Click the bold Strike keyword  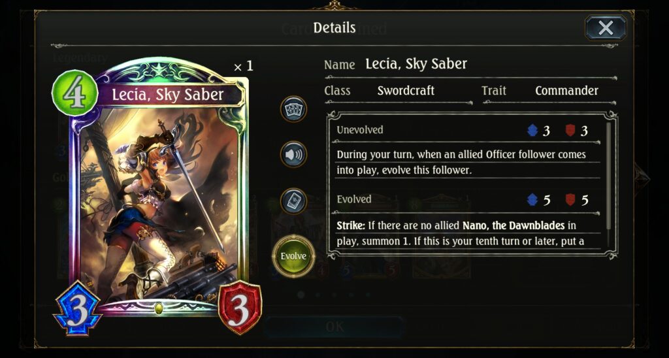349,225
